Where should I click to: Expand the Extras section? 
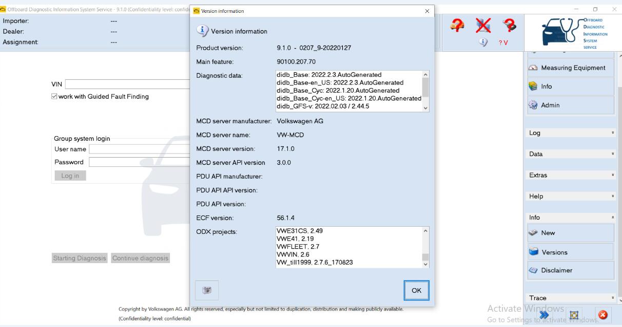pos(571,175)
